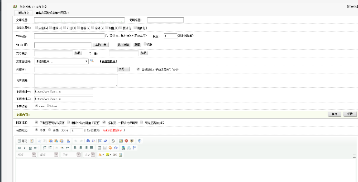
Task: Open the 样式 styles dropdown
Action: click(26, 155)
